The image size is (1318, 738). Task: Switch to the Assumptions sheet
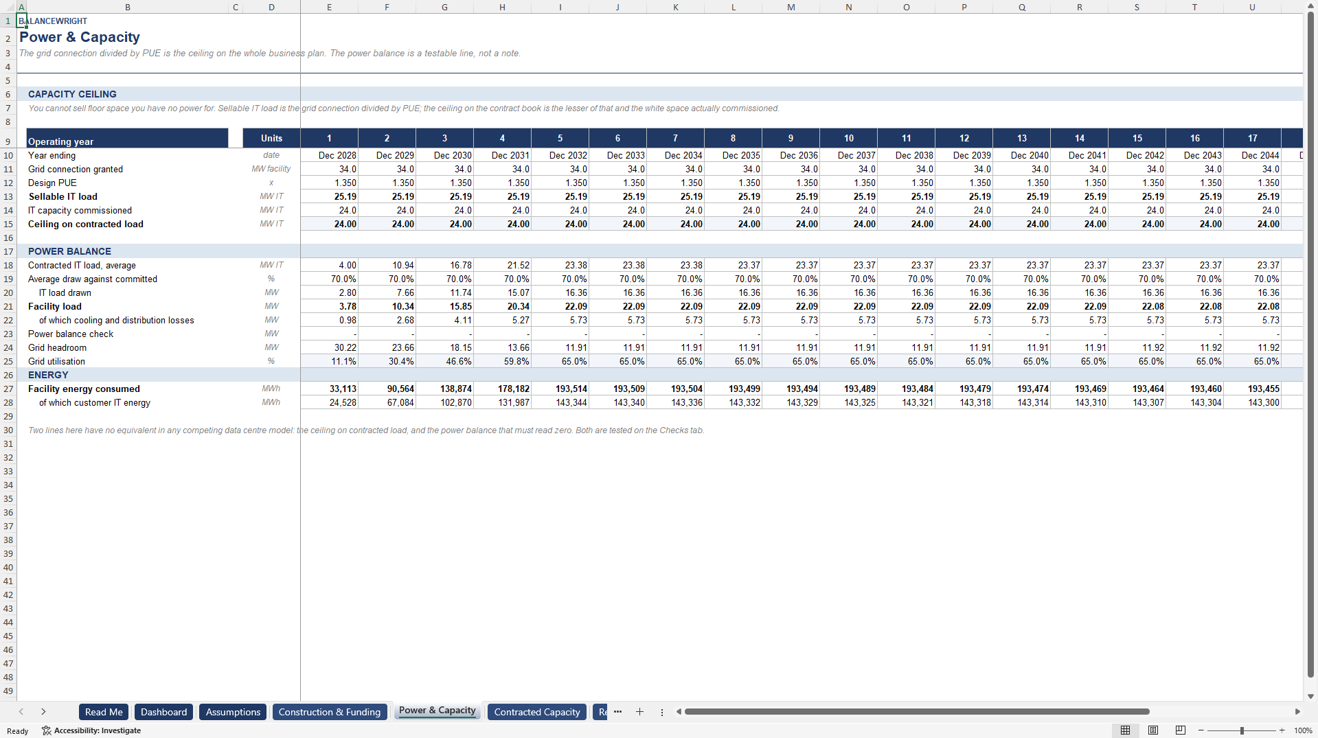click(x=233, y=712)
